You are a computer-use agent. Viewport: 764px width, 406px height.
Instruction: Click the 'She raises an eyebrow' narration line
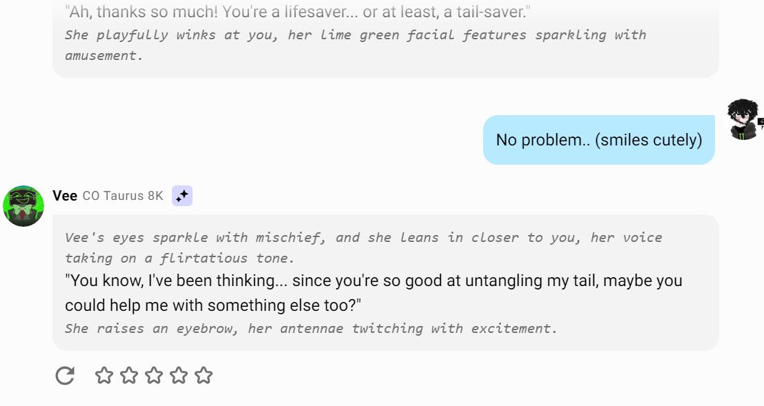[x=311, y=329]
